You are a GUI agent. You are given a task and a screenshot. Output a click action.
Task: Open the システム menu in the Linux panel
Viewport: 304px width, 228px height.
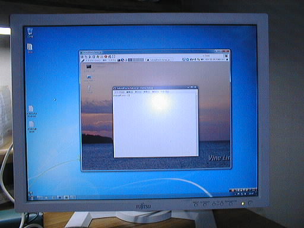click(112, 60)
